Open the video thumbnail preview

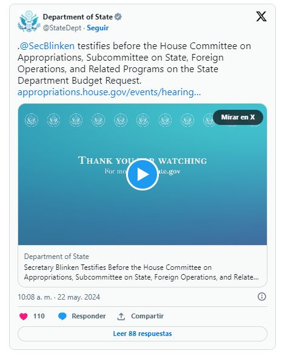(x=143, y=175)
